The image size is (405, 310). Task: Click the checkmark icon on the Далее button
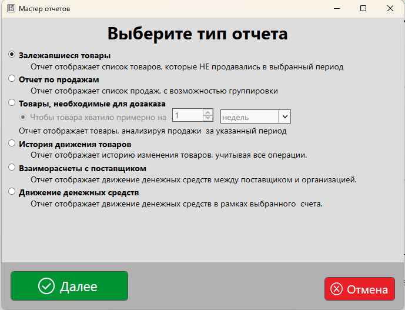pos(46,286)
